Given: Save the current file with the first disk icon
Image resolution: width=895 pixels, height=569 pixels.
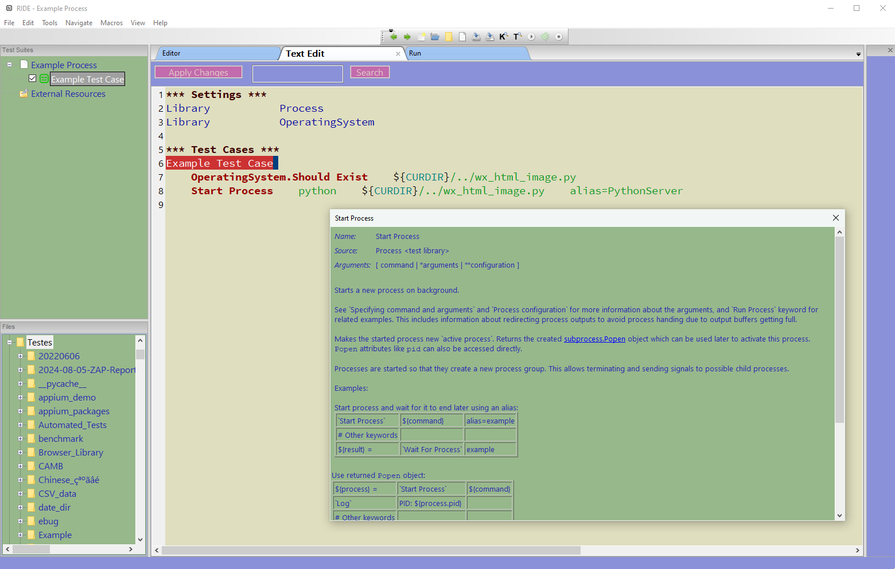Looking at the screenshot, I should click(x=476, y=37).
